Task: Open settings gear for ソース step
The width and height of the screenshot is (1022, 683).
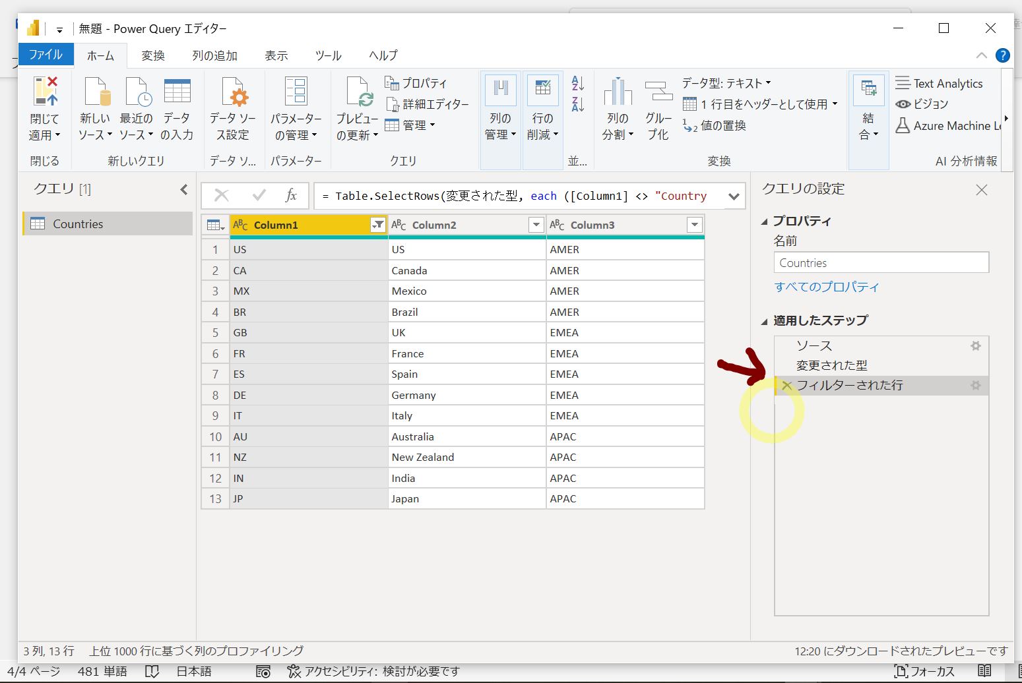Action: click(975, 345)
